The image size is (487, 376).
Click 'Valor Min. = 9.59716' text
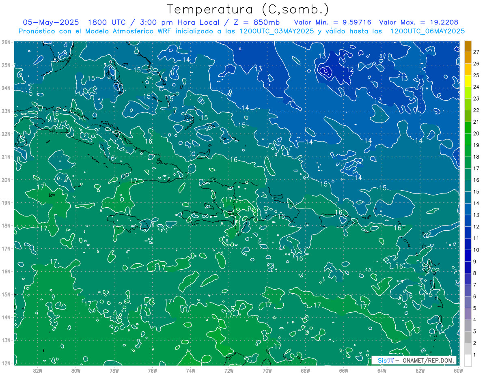(332, 22)
